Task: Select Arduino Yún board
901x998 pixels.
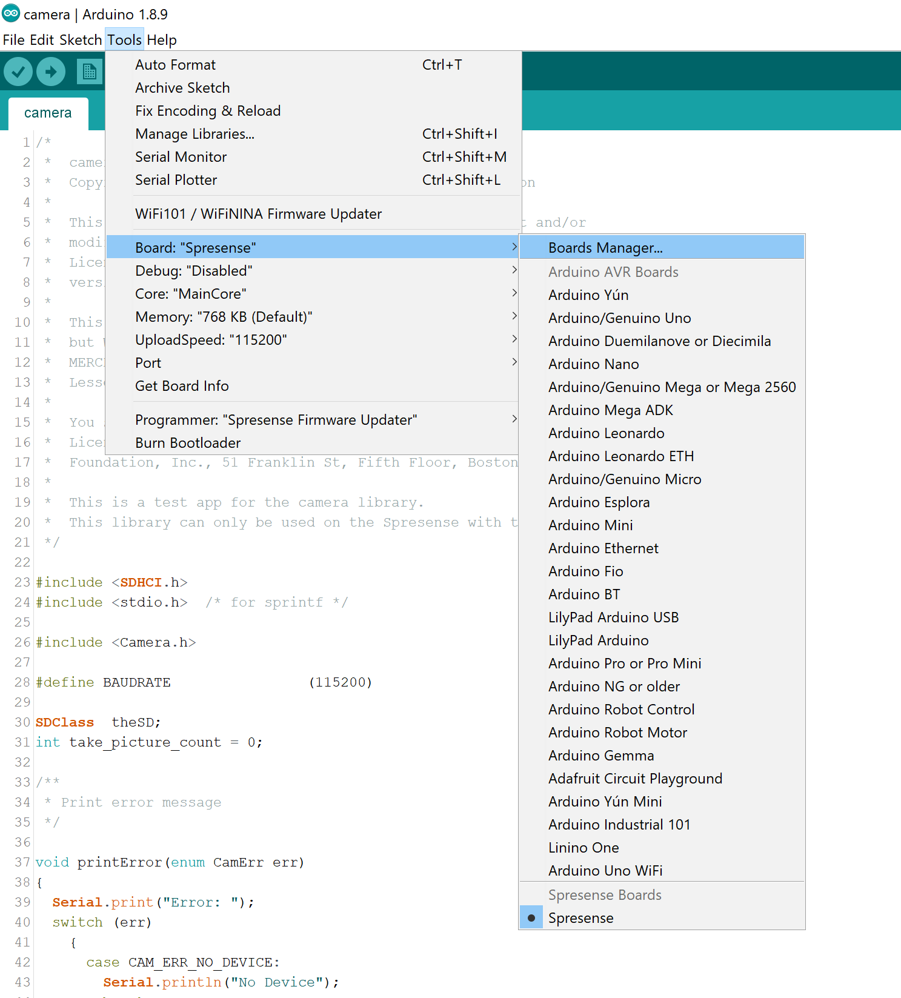Action: 662,294
